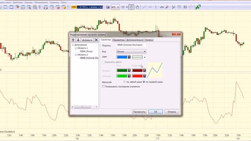Open the picker icon beside the dark red swatch

point(144,70)
